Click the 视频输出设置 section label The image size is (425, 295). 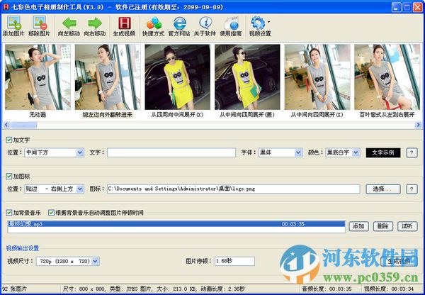[x=23, y=248]
